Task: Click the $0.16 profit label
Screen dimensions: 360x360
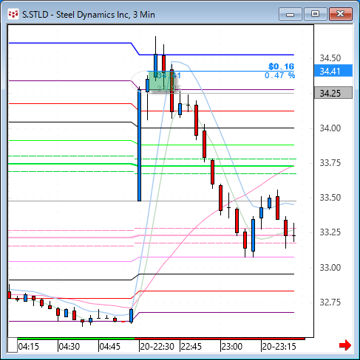Action: coord(281,66)
